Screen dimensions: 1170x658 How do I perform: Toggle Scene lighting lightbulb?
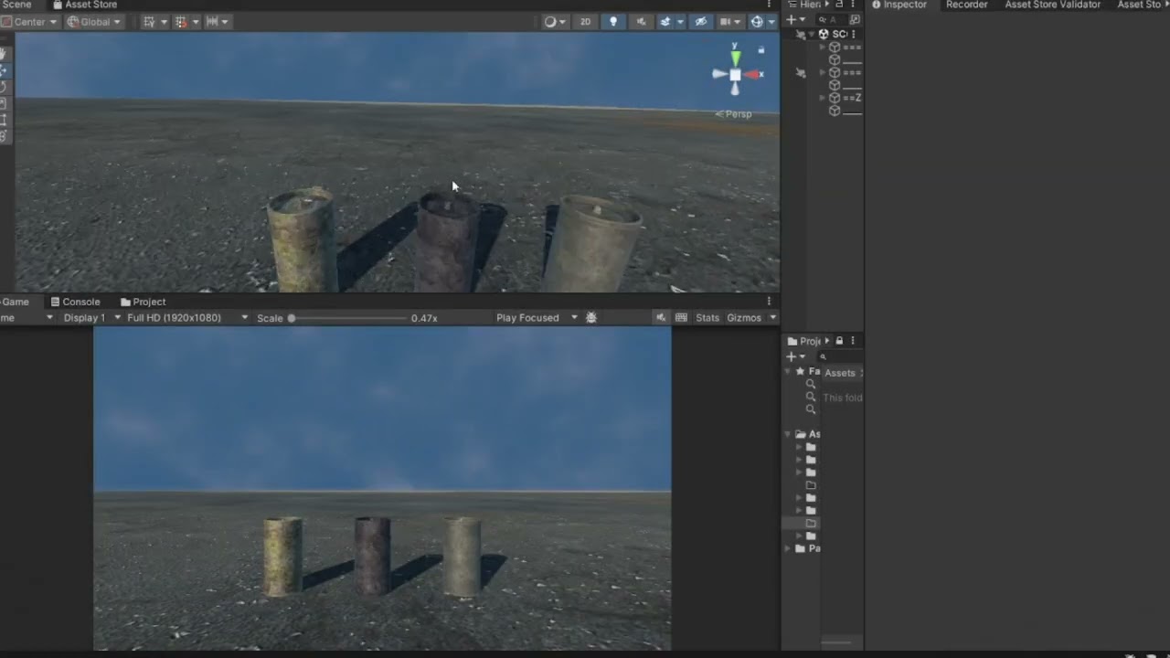[613, 22]
